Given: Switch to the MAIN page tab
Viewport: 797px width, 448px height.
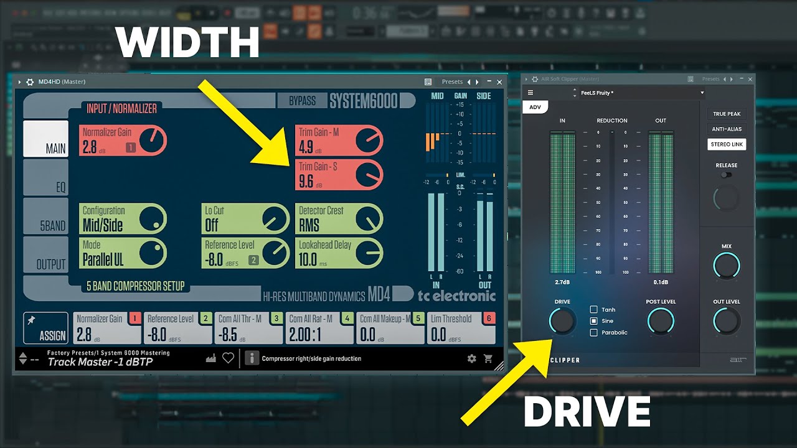Looking at the screenshot, I should [45, 138].
